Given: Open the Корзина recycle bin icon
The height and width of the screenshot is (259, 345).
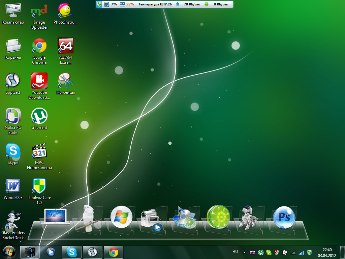Looking at the screenshot, I should tap(13, 46).
